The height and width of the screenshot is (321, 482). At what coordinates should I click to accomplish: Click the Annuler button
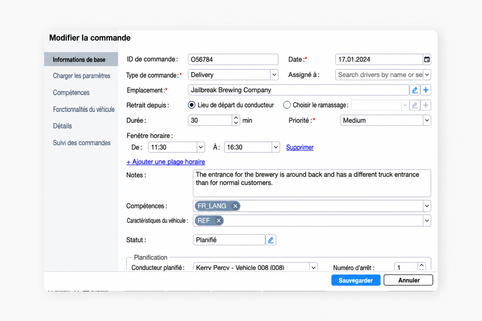pos(408,280)
